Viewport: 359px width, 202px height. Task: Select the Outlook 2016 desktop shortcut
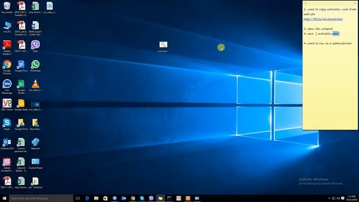(x=7, y=144)
